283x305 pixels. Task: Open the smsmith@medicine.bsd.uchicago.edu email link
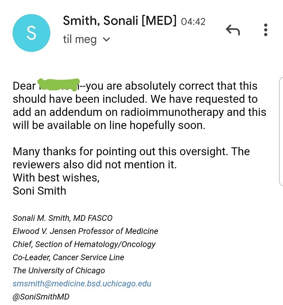(82, 284)
